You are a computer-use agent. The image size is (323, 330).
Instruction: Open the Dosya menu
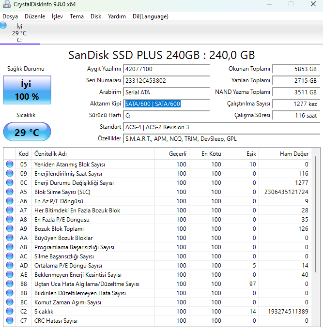10,16
